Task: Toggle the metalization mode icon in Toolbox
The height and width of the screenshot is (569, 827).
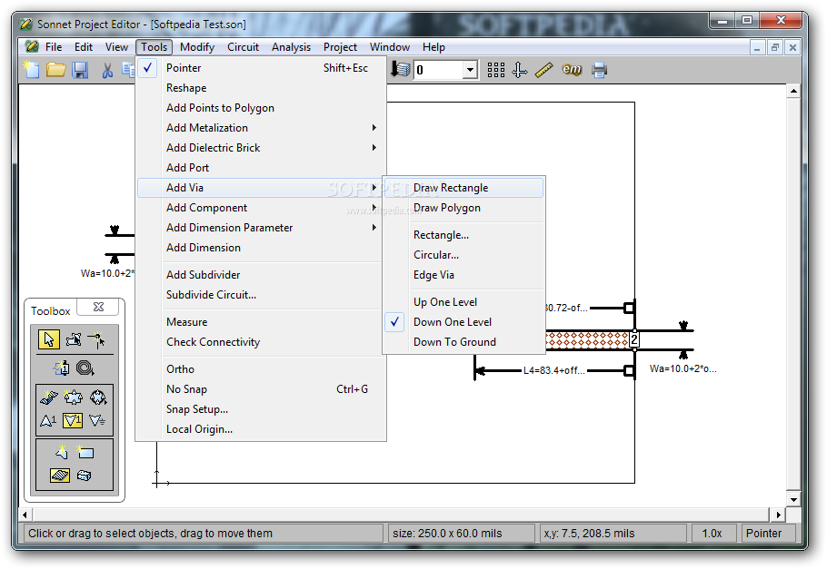Action: [x=60, y=476]
